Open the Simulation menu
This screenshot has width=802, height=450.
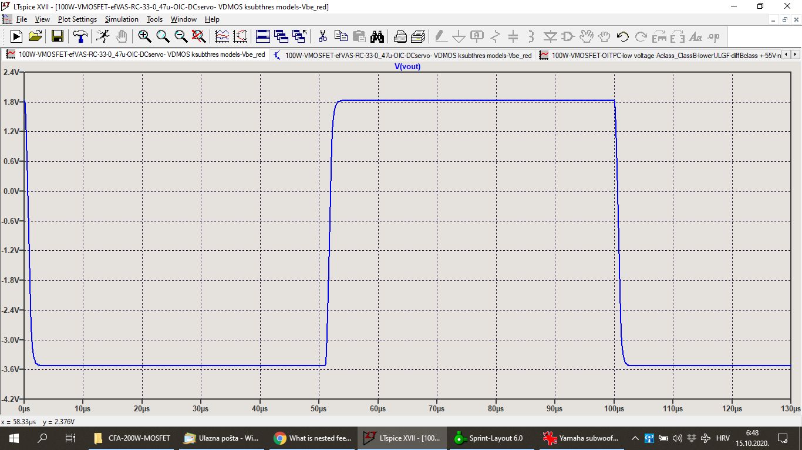tap(122, 19)
